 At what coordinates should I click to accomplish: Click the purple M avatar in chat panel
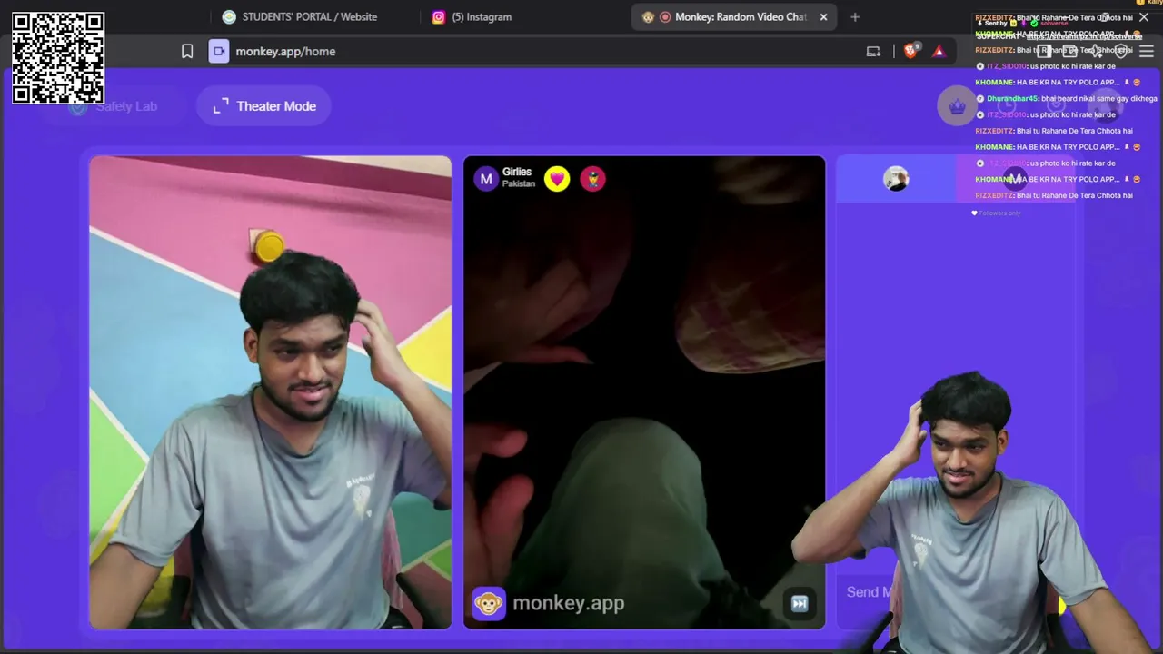(x=1015, y=179)
